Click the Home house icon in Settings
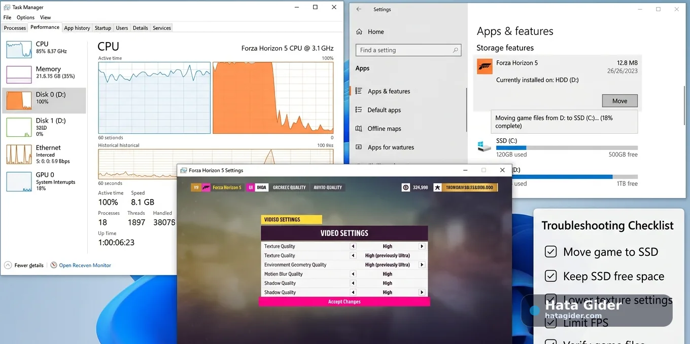 359,31
